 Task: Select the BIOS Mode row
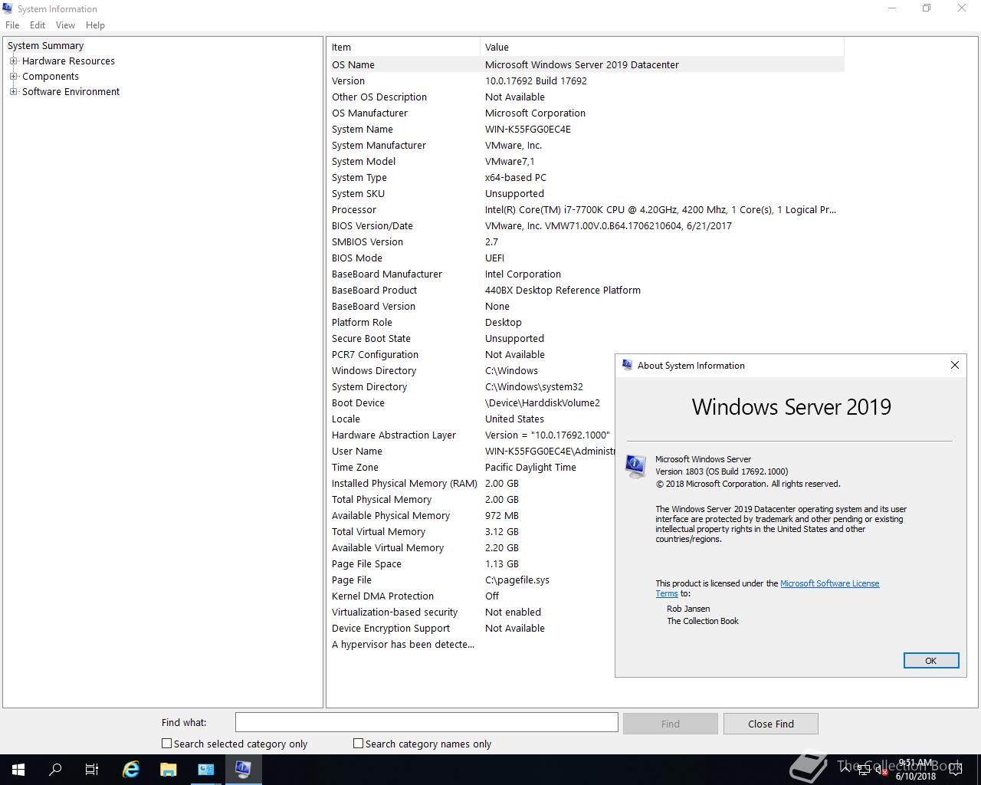587,258
